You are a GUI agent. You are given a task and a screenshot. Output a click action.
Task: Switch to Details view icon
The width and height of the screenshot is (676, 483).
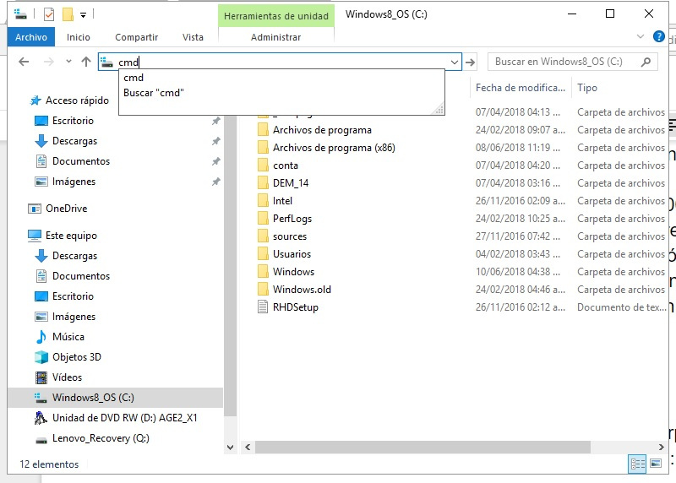[638, 464]
